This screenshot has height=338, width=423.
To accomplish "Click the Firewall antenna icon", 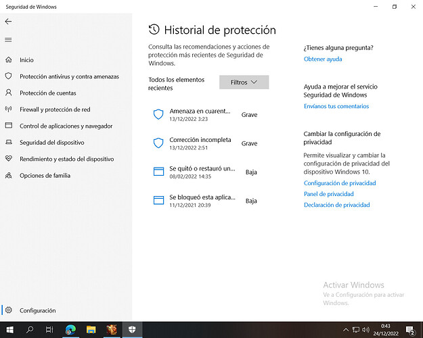I will 9,109.
